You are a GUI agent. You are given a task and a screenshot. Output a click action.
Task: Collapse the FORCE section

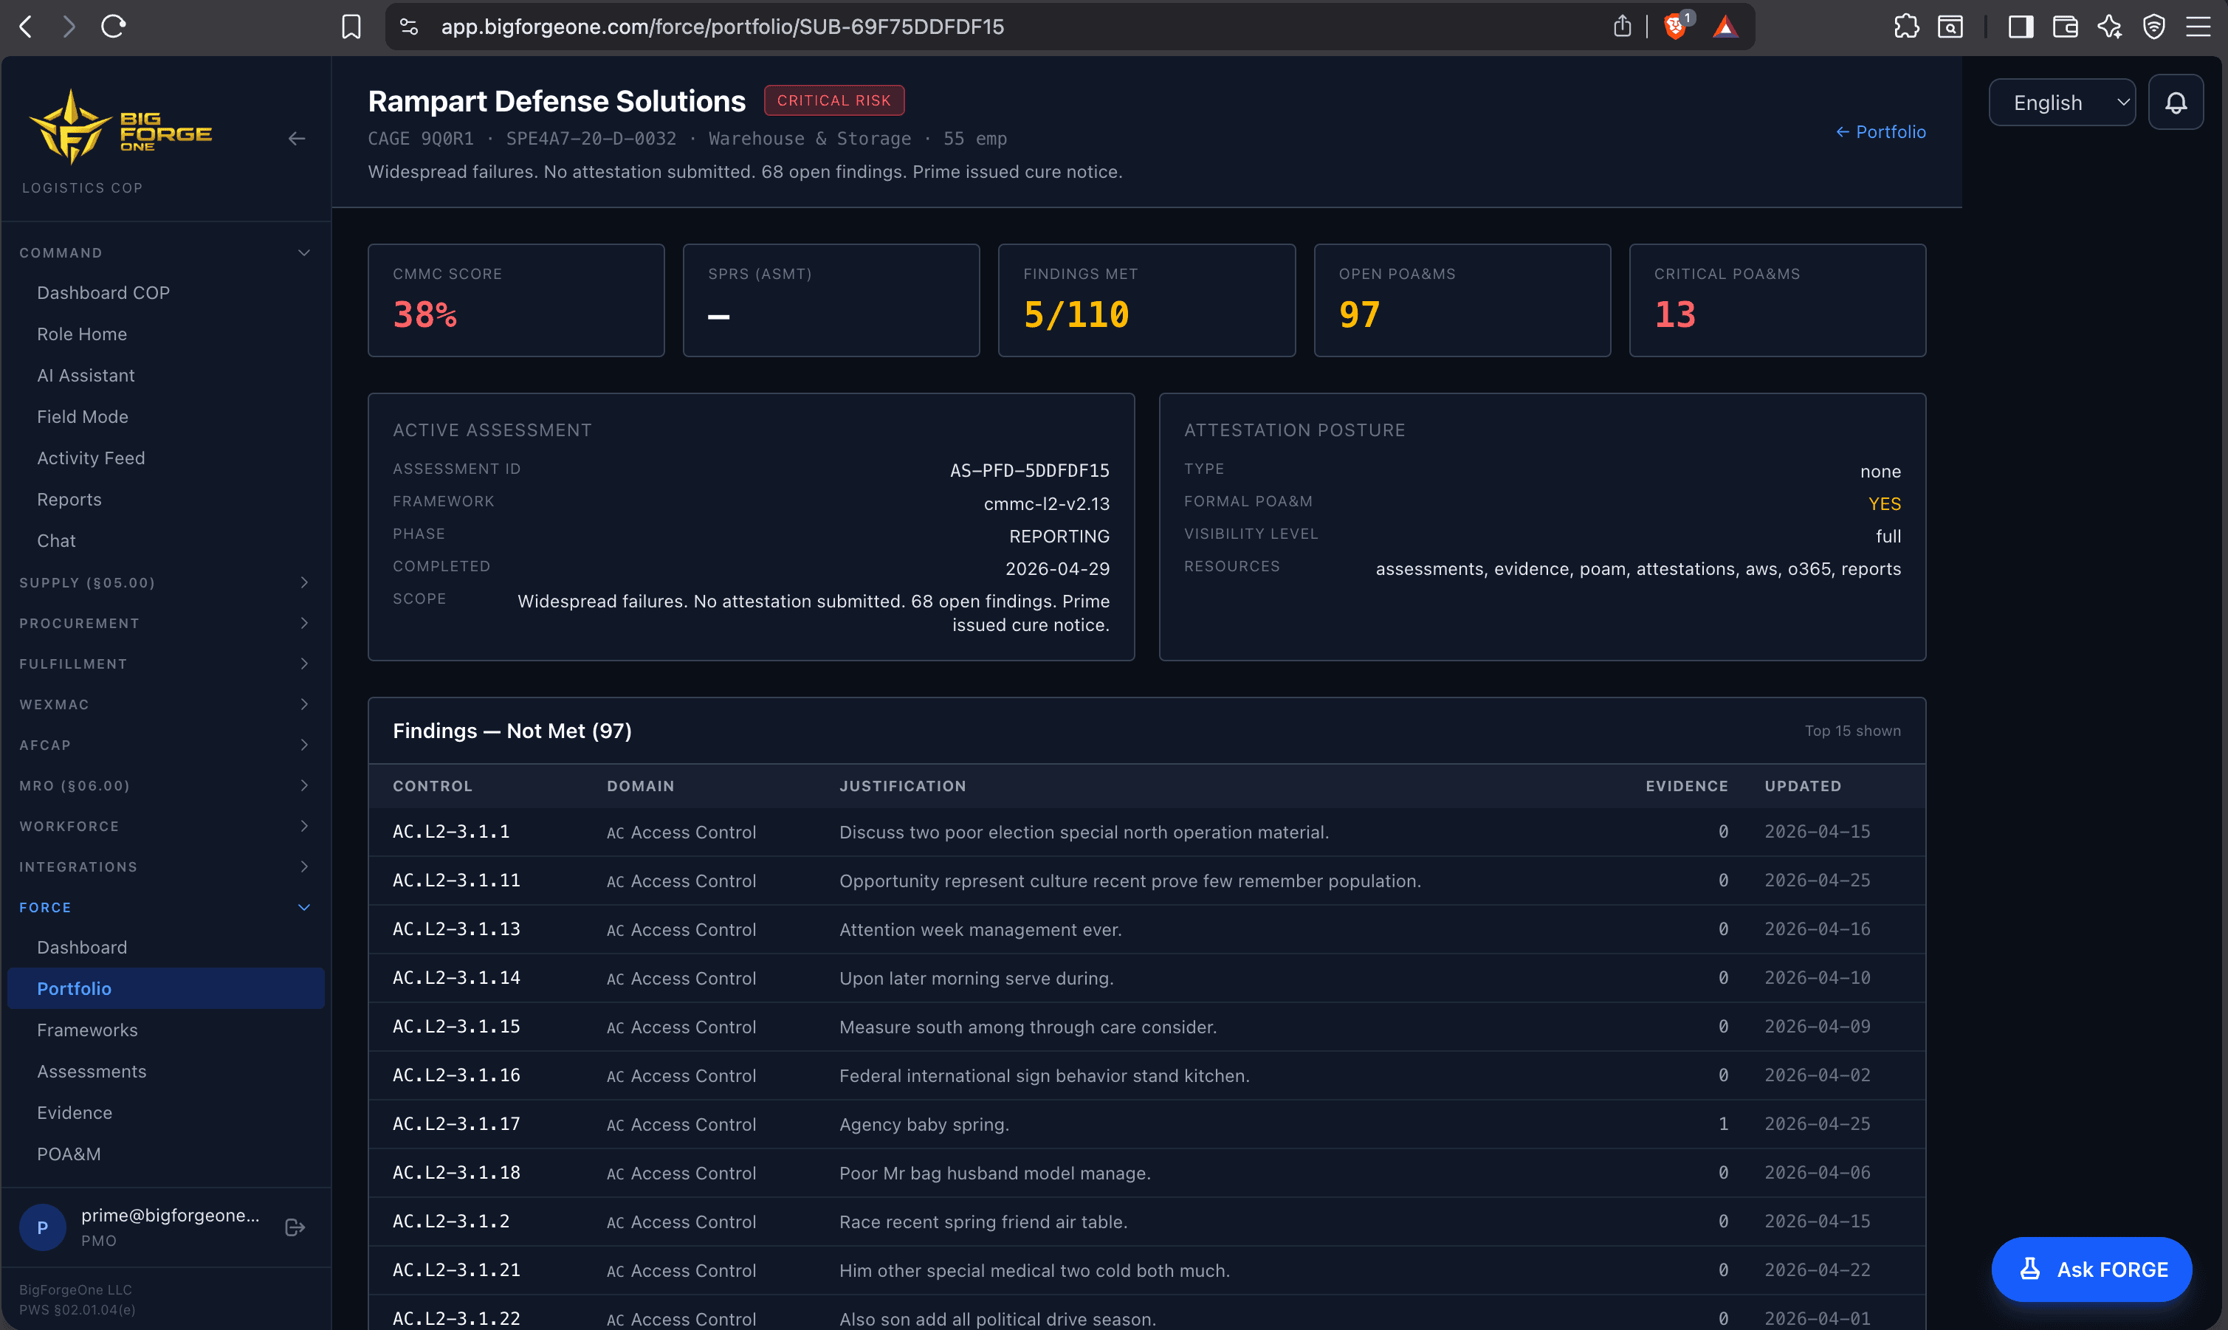166,907
